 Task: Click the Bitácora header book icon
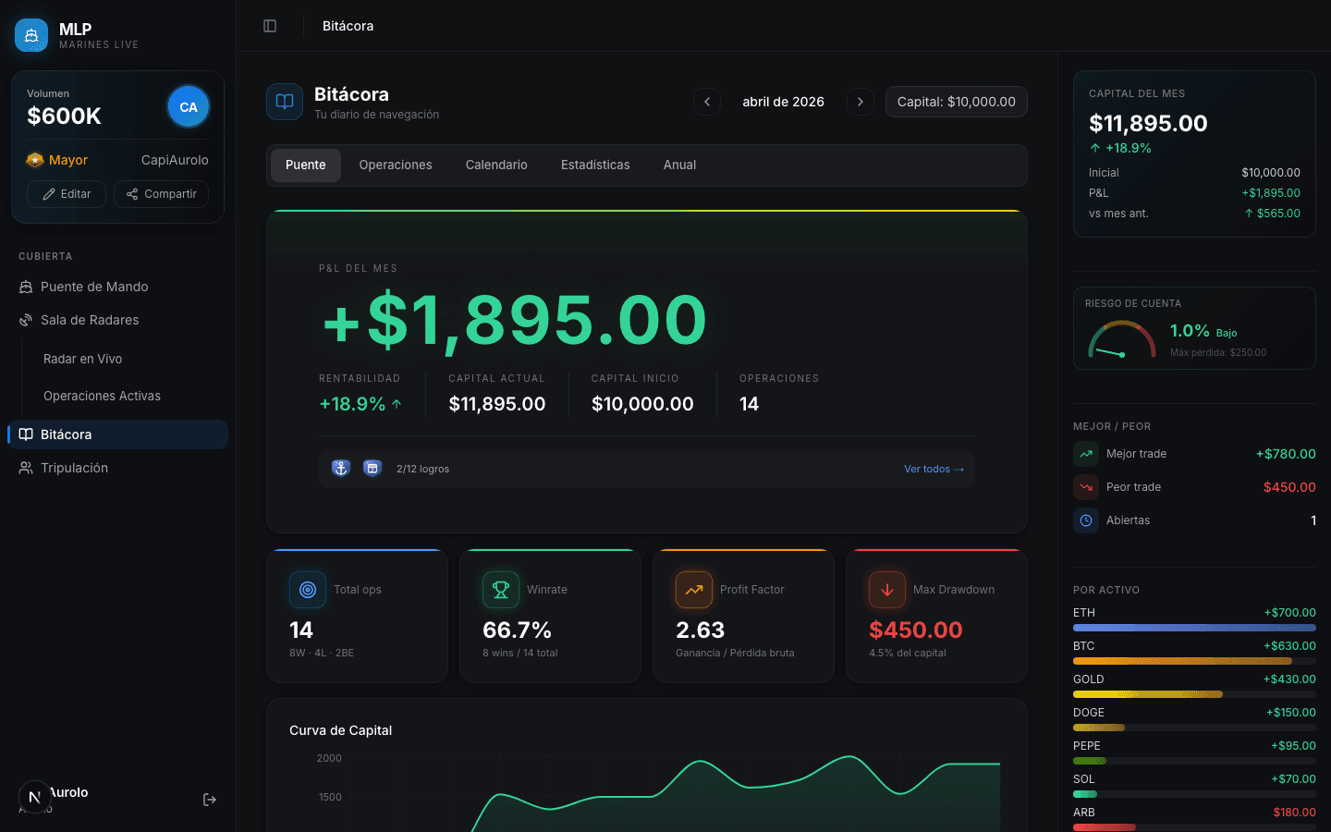point(285,102)
